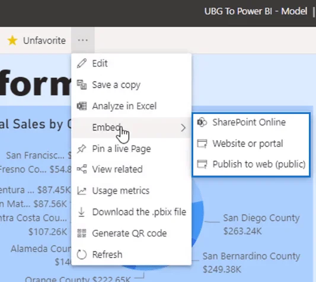The image size is (316, 282).
Task: Click the QR code icon
Action: (x=82, y=233)
